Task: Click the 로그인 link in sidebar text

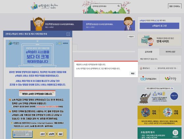Action: click(157, 20)
